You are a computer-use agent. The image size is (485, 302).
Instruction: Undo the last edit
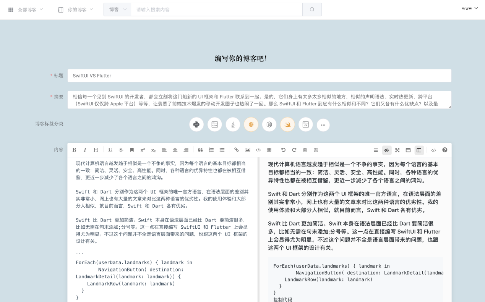click(x=283, y=150)
